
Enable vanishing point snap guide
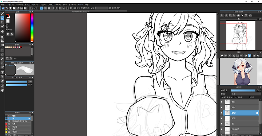[53, 8]
